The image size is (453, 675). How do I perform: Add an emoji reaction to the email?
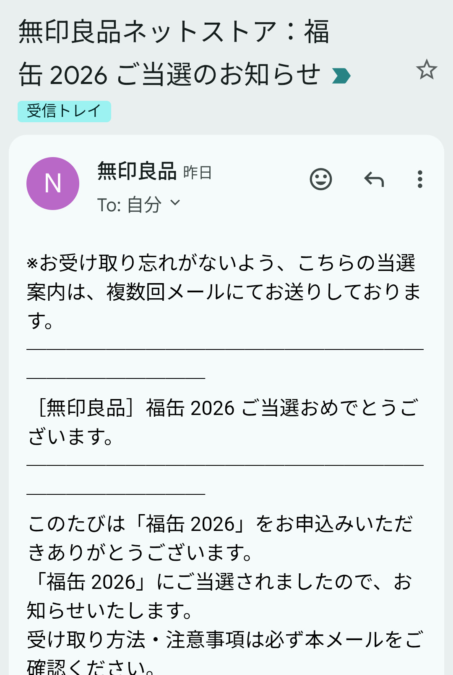[x=321, y=179]
